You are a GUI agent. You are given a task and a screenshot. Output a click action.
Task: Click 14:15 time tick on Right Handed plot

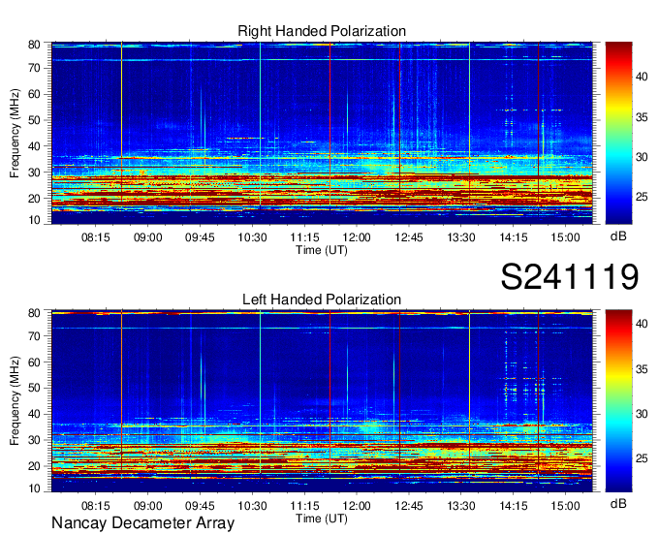514,237
